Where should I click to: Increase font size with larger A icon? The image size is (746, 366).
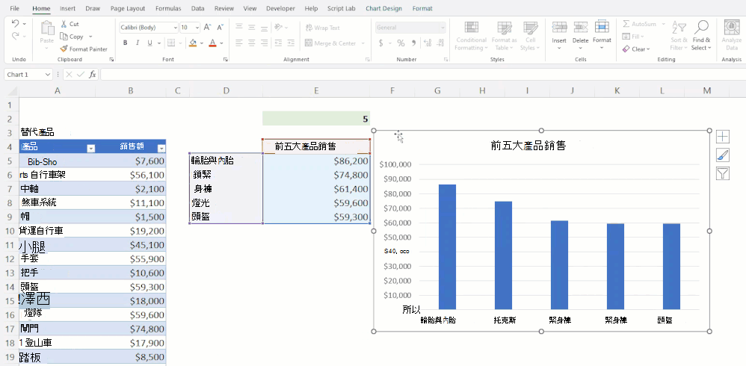[208, 28]
